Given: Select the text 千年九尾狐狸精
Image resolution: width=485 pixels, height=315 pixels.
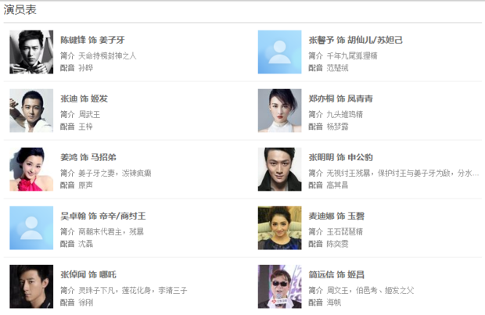Looking at the screenshot, I should click(x=352, y=55).
